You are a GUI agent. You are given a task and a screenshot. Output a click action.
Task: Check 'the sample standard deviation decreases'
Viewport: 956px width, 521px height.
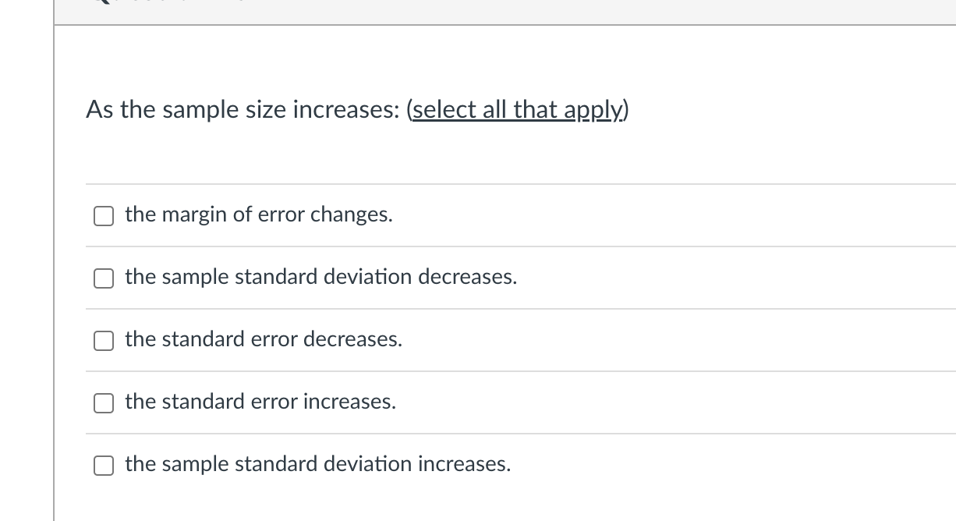[104, 278]
